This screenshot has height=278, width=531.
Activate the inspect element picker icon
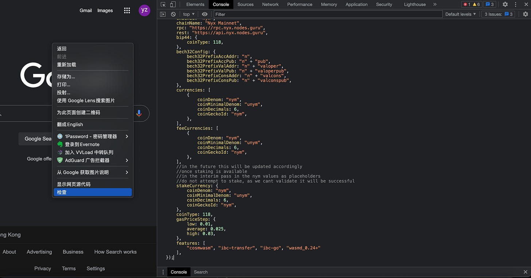click(x=163, y=4)
